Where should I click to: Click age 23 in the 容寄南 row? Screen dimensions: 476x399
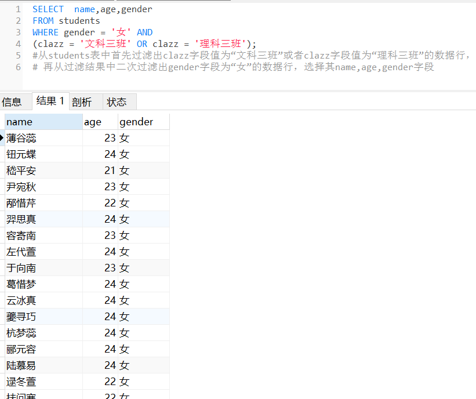point(100,235)
